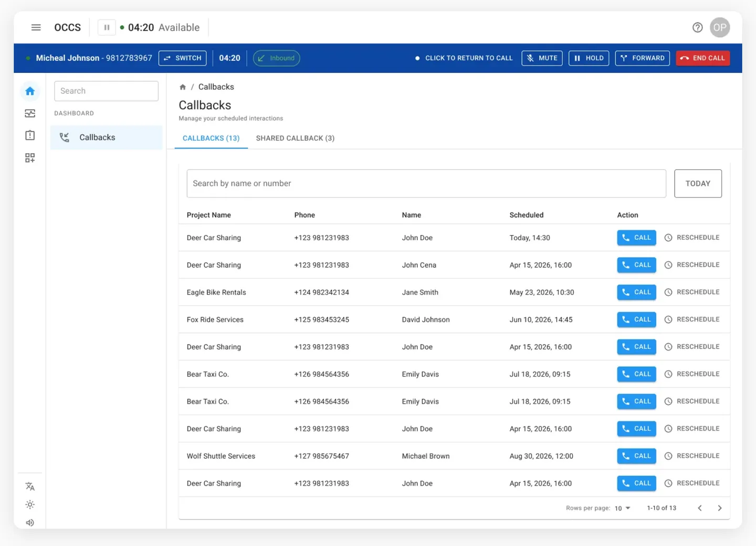
Task: Click the Jun 10, 2026, 14:45 scheduled cell
Action: pyautogui.click(x=541, y=320)
